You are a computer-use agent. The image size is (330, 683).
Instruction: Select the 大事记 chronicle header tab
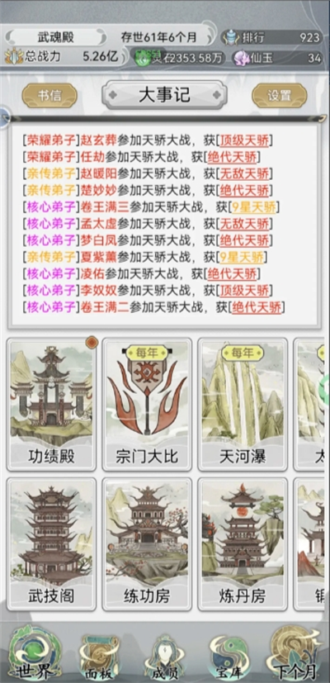pos(164,95)
